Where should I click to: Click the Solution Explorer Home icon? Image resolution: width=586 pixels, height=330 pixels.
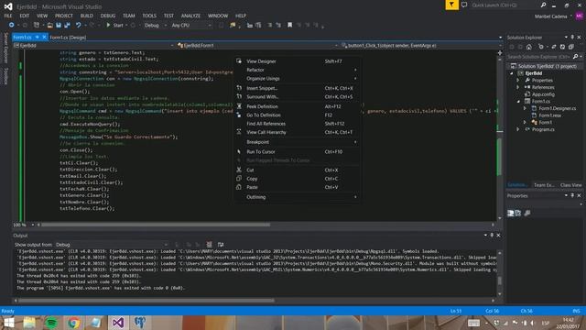529,47
